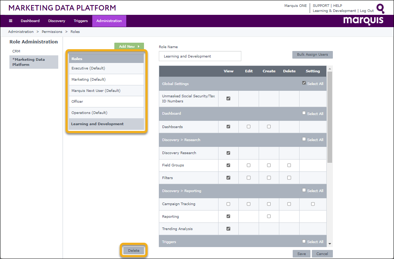Click the Marquis logo

[x=363, y=20]
